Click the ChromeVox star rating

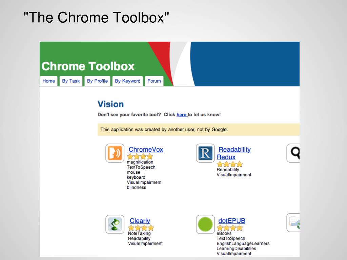140,156
